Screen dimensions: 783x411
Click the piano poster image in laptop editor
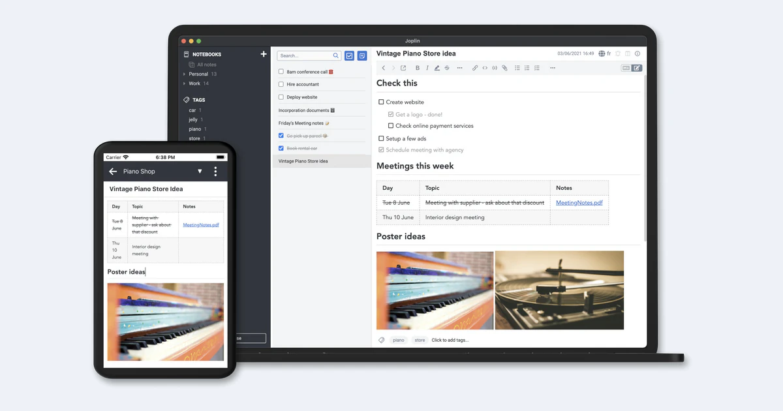435,290
